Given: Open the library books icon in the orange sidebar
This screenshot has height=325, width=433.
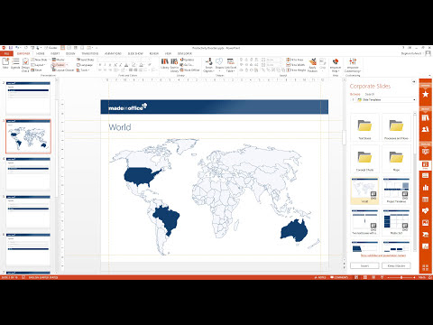Looking at the screenshot, I should [x=425, y=117].
